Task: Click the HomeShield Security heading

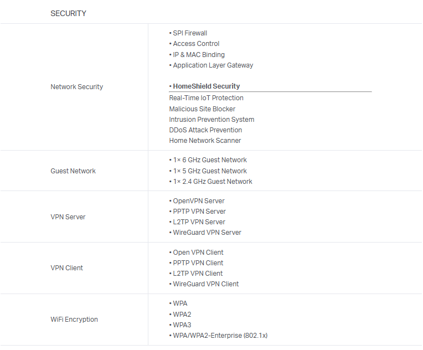Action: (x=206, y=86)
